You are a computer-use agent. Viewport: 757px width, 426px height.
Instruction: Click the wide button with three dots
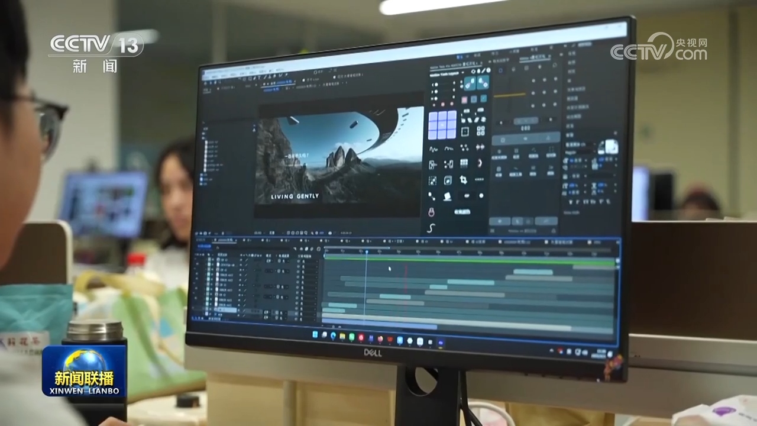pyautogui.click(x=480, y=179)
